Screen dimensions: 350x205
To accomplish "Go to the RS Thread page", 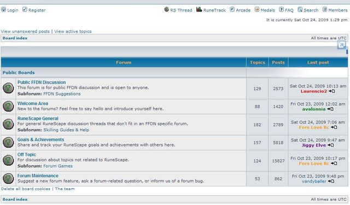I will pyautogui.click(x=181, y=10).
